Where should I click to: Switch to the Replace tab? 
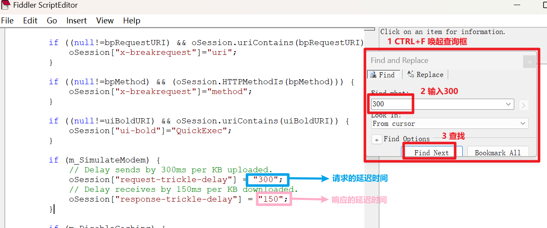pyautogui.click(x=425, y=74)
